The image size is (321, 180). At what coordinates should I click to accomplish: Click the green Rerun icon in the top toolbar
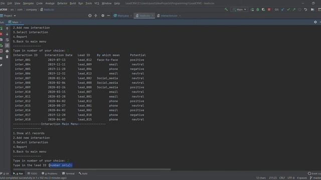pyautogui.click(x=252, y=9)
